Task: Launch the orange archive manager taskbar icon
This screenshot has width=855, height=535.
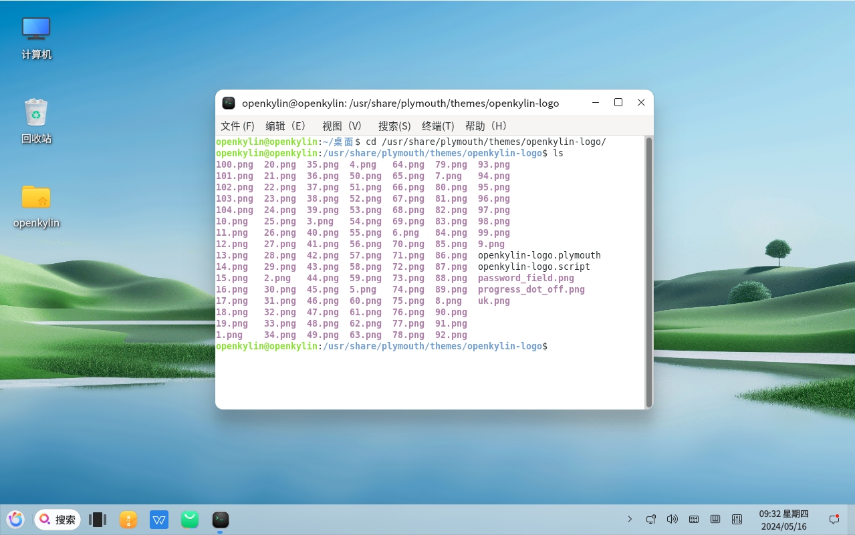Action: coord(128,519)
